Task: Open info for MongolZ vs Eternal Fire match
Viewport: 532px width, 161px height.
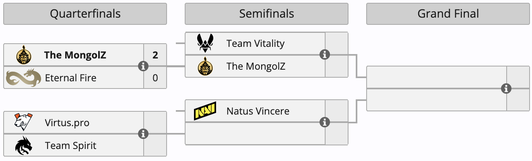Action: tap(143, 66)
